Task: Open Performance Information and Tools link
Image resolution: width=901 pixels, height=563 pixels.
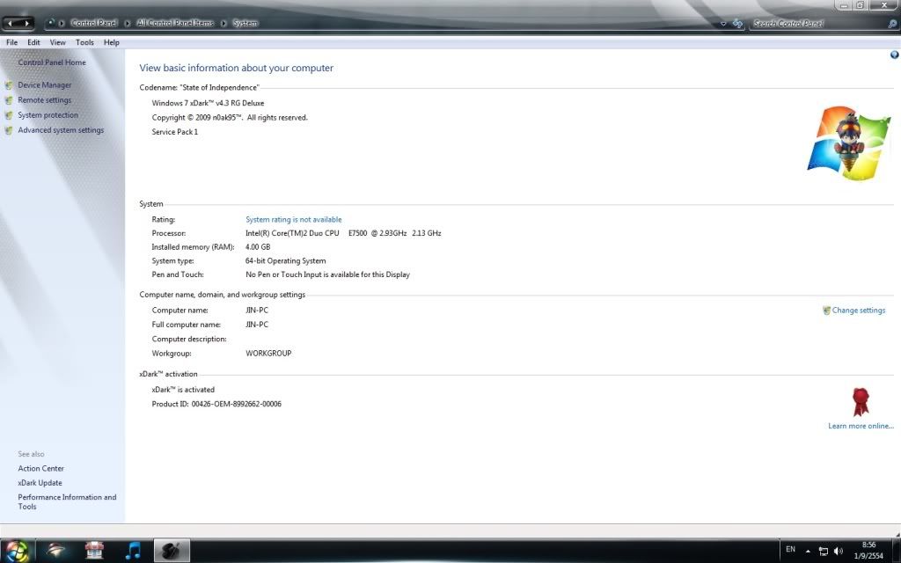Action: [x=67, y=501]
